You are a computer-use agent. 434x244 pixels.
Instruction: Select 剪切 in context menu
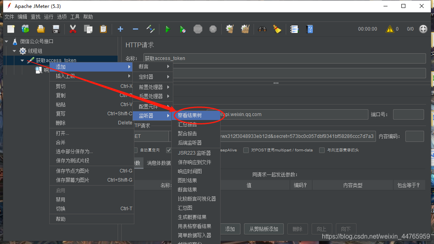click(x=92, y=86)
